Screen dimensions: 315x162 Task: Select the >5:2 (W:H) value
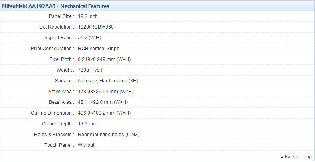(x=89, y=38)
